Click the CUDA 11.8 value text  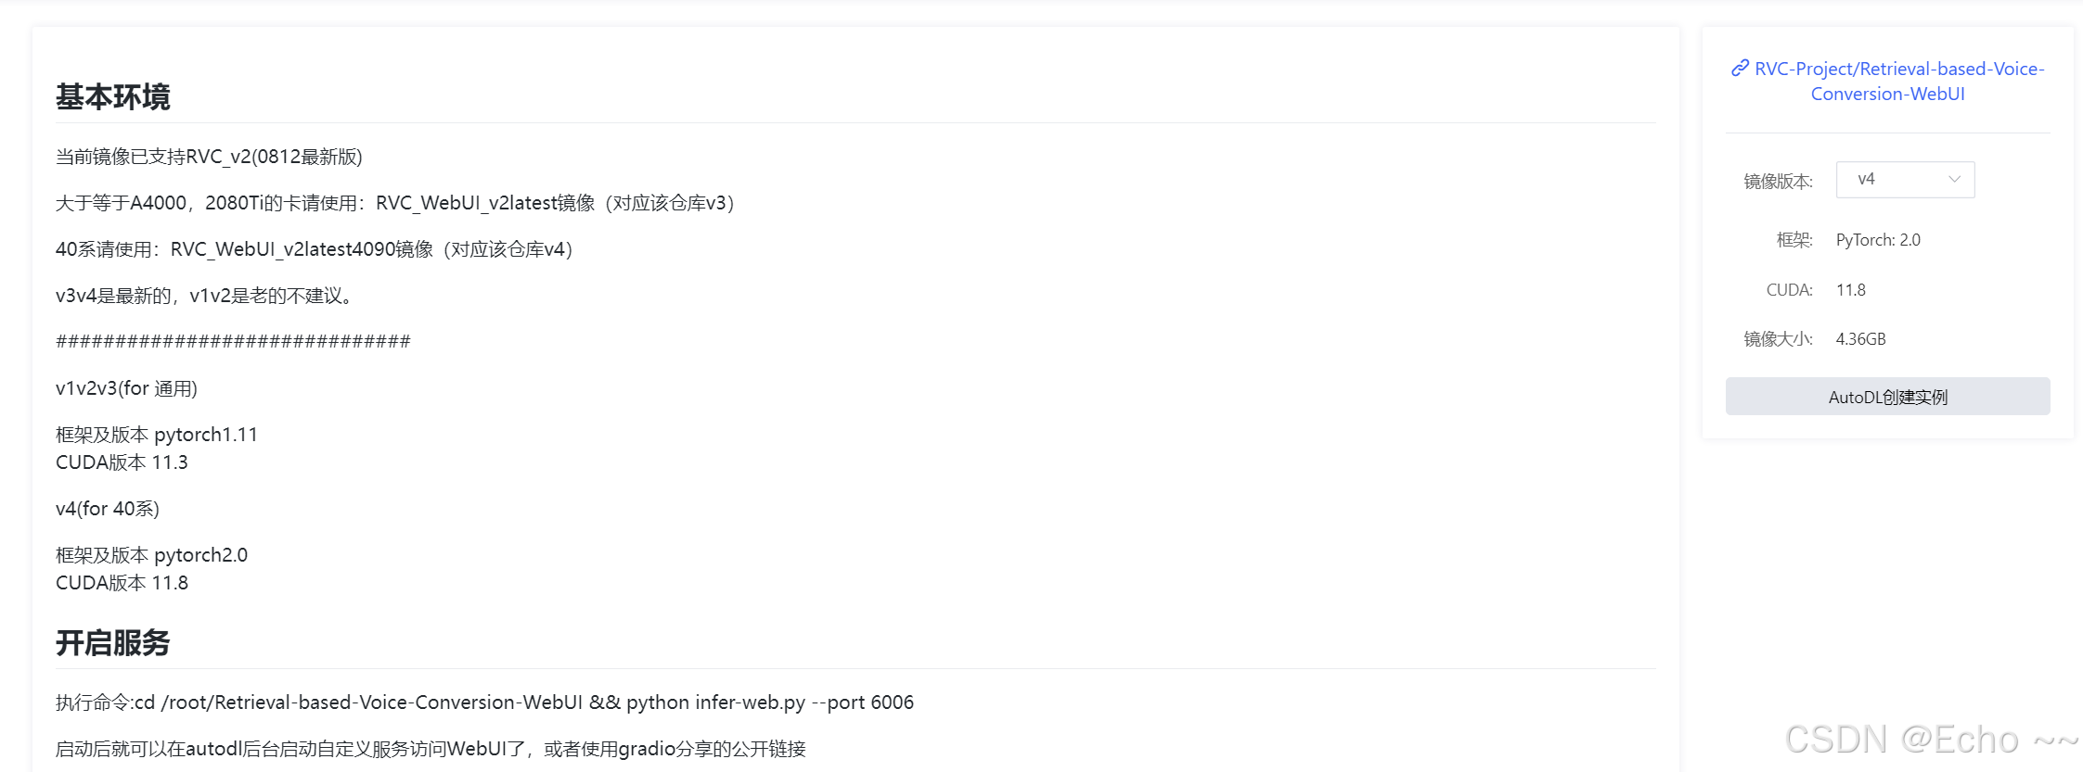pyautogui.click(x=1851, y=289)
